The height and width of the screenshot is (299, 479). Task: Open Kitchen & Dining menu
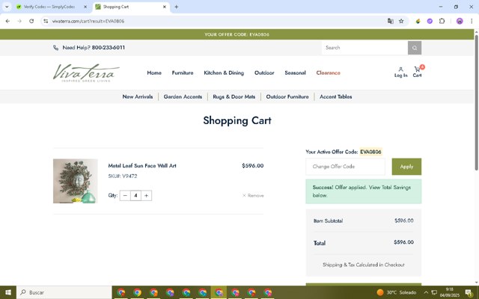[x=224, y=73]
